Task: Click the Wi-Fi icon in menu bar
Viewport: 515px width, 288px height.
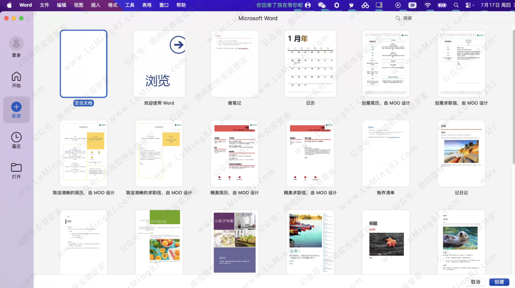Action: [428, 5]
